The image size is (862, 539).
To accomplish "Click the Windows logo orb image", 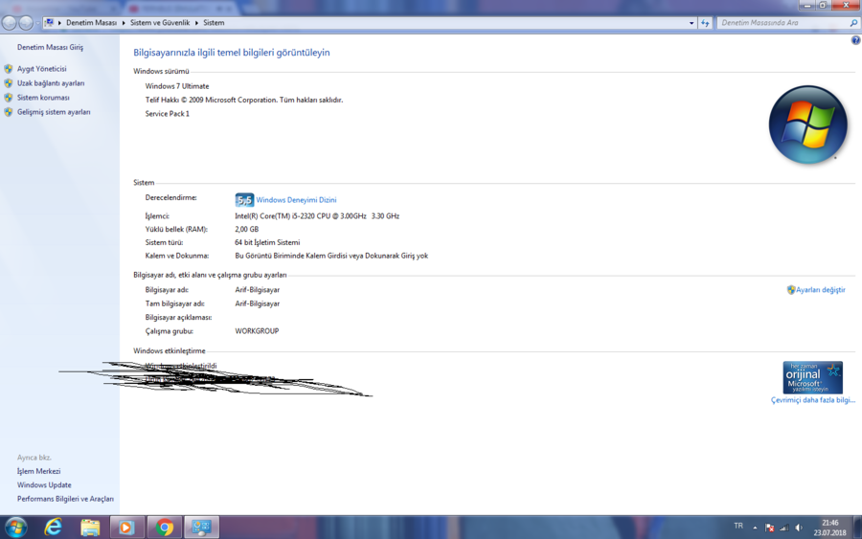I will (x=807, y=124).
